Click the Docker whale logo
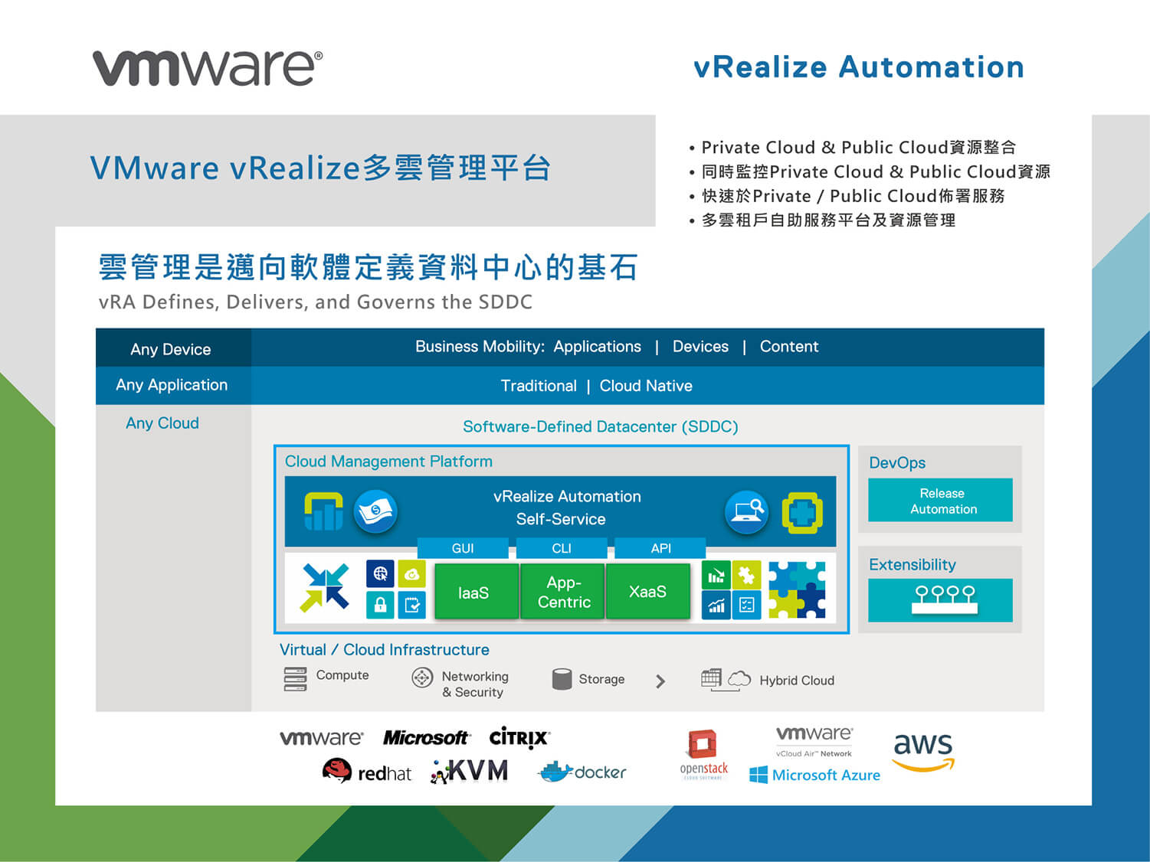 click(x=582, y=772)
